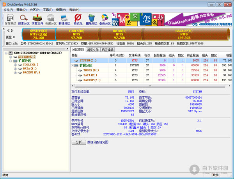Launch Recover Files (恢复文件) tool
This screenshot has height=179, width=234.
37,19
